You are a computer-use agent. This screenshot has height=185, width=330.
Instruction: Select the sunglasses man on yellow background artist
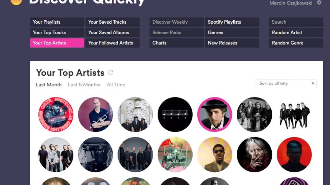pos(214,154)
